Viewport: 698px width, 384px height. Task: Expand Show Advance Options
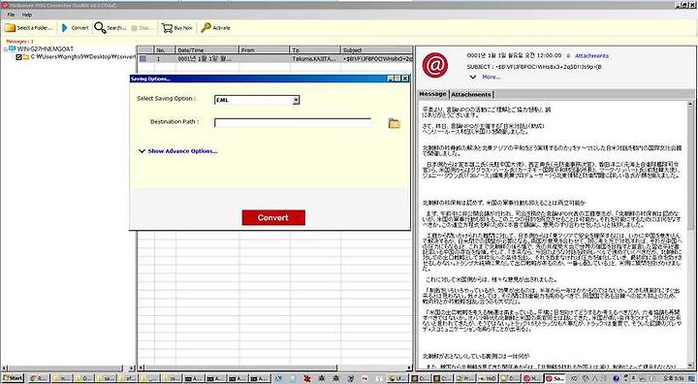pyautogui.click(x=178, y=151)
